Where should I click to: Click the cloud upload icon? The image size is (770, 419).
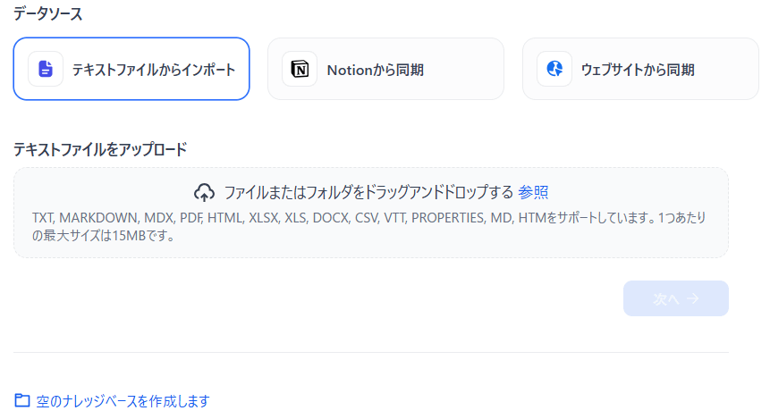click(205, 192)
